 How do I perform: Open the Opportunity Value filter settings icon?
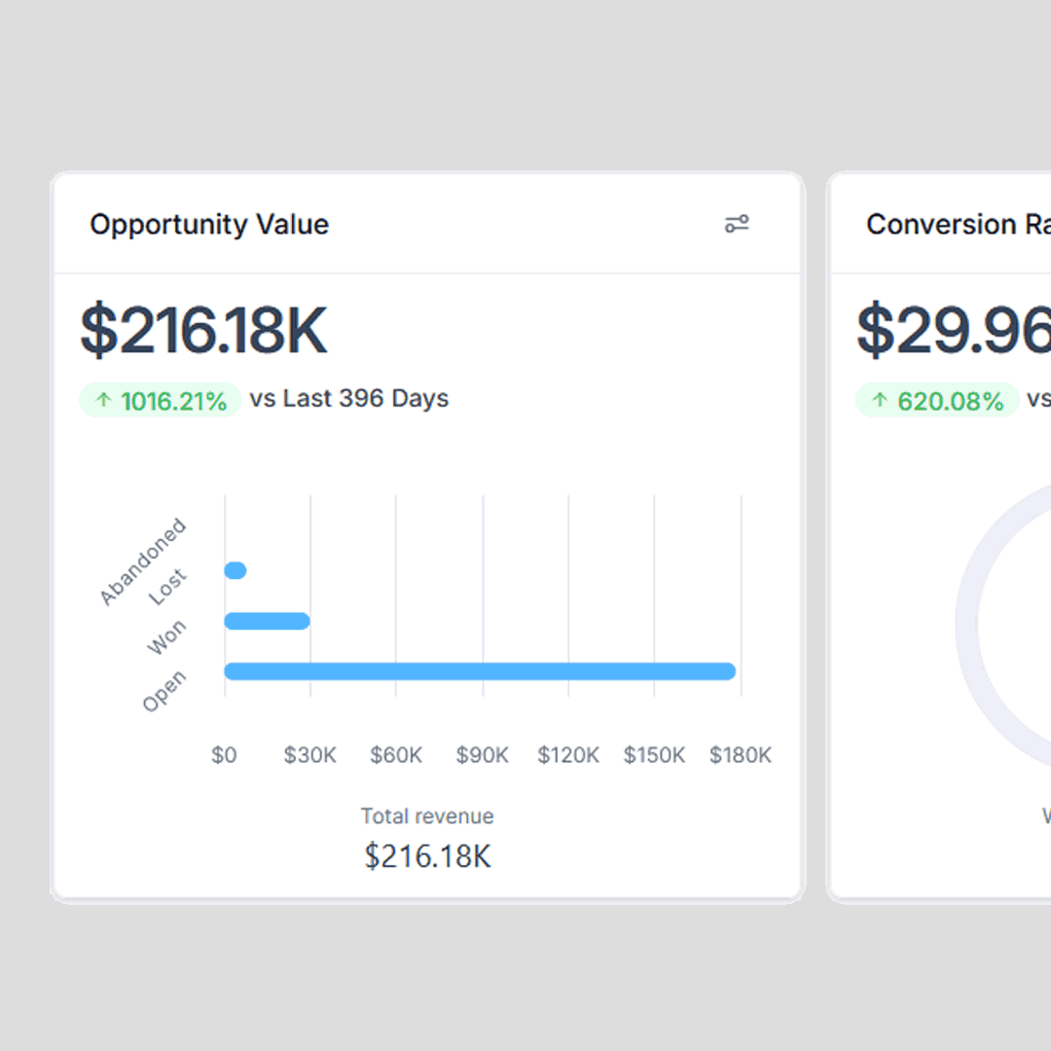tap(737, 225)
